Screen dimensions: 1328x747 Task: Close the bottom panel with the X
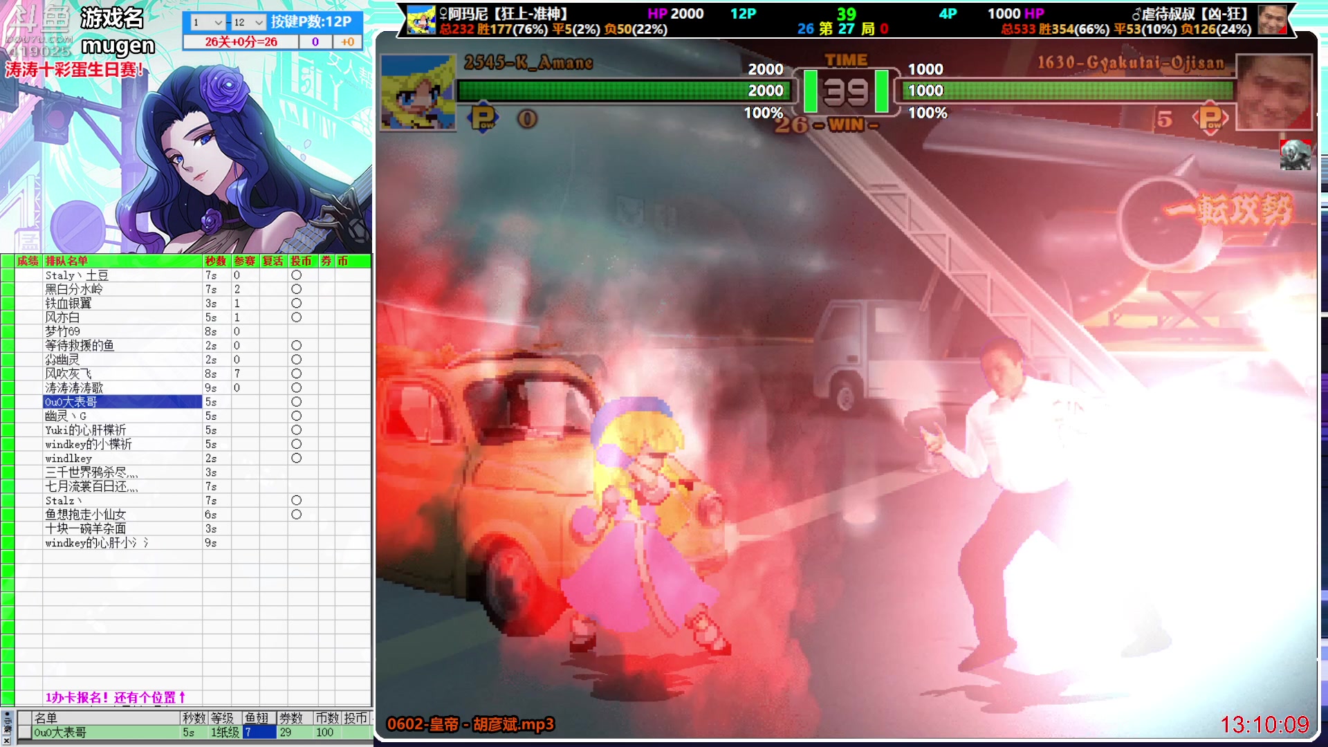click(x=6, y=740)
